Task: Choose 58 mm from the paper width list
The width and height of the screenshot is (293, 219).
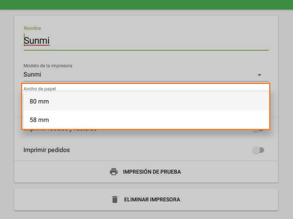Action: (x=146, y=120)
